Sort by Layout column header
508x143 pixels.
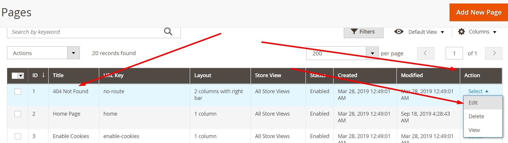click(220, 75)
